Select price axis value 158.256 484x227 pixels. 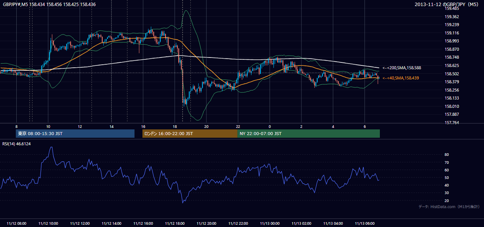[452, 90]
